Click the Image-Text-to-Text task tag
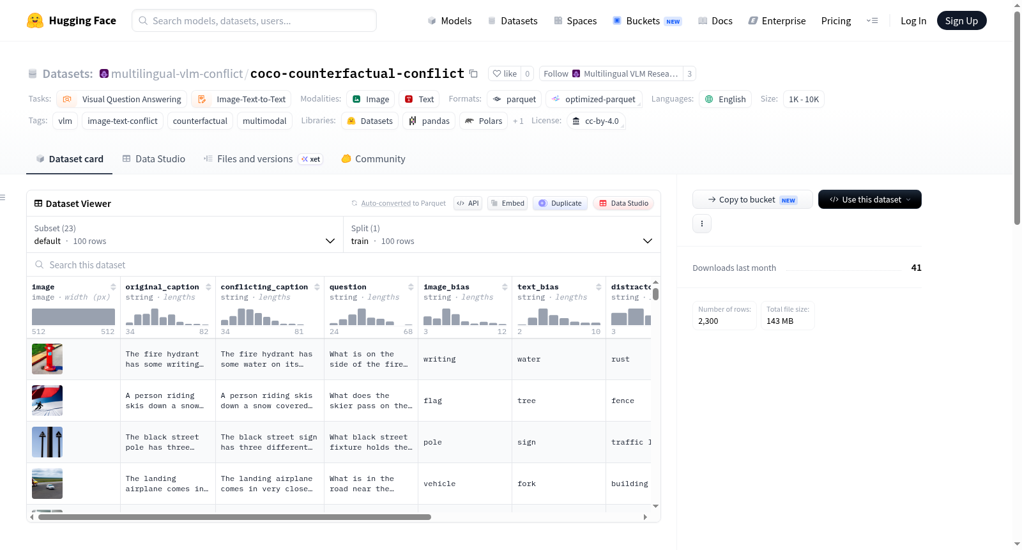 click(x=241, y=99)
